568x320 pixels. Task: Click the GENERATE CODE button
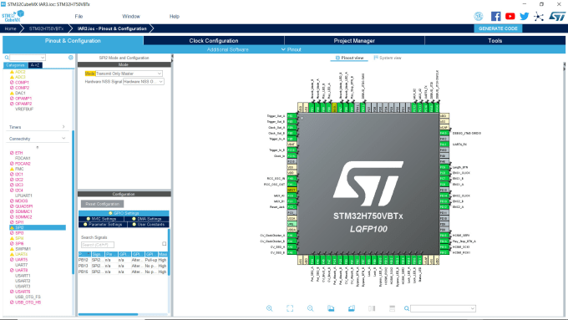point(498,28)
